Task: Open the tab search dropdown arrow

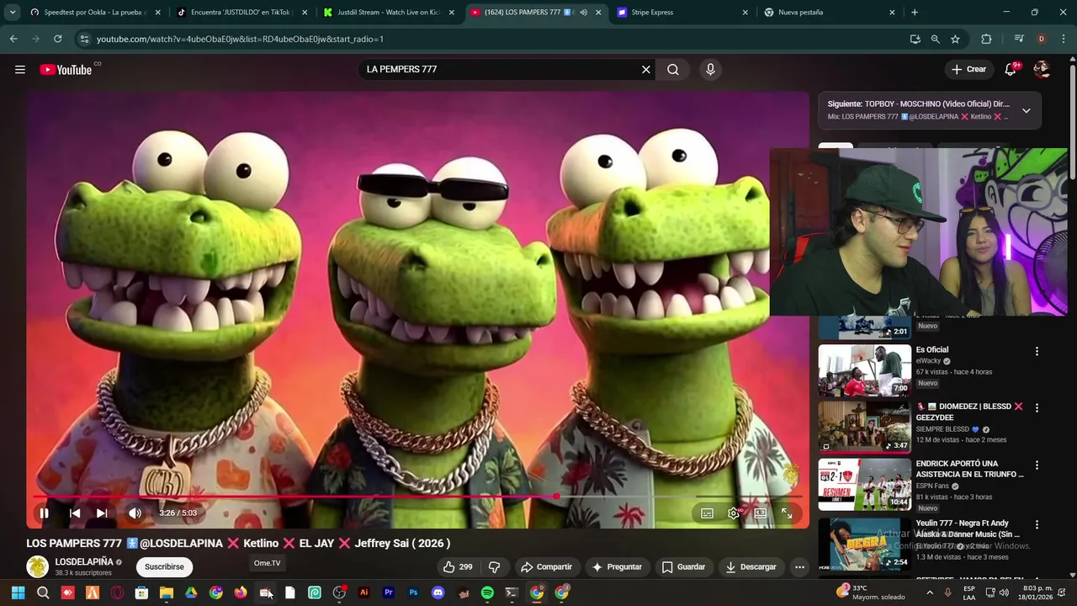Action: click(12, 13)
